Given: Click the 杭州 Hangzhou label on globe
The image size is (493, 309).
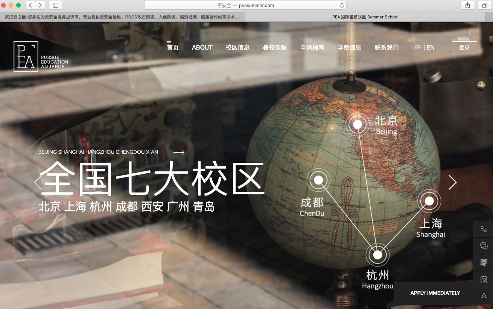Looking at the screenshot, I should pyautogui.click(x=377, y=280).
